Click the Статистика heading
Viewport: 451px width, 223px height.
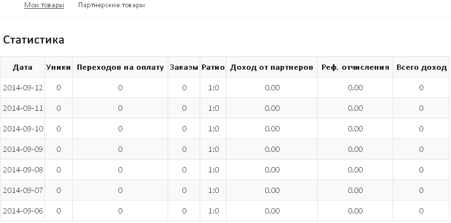click(x=34, y=40)
